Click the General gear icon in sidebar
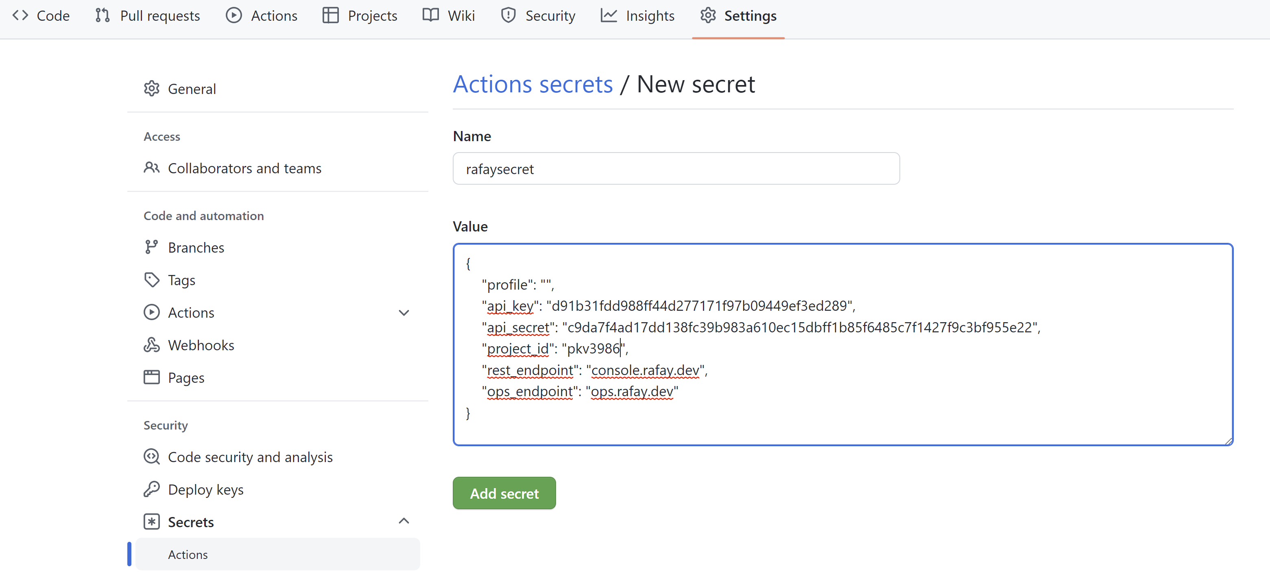Image resolution: width=1270 pixels, height=576 pixels. point(151,89)
